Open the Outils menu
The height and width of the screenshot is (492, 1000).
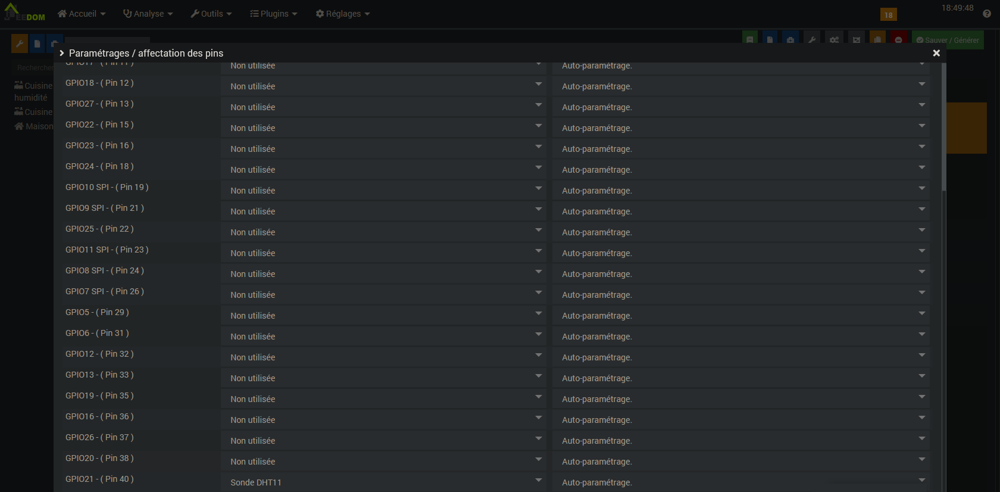click(211, 14)
